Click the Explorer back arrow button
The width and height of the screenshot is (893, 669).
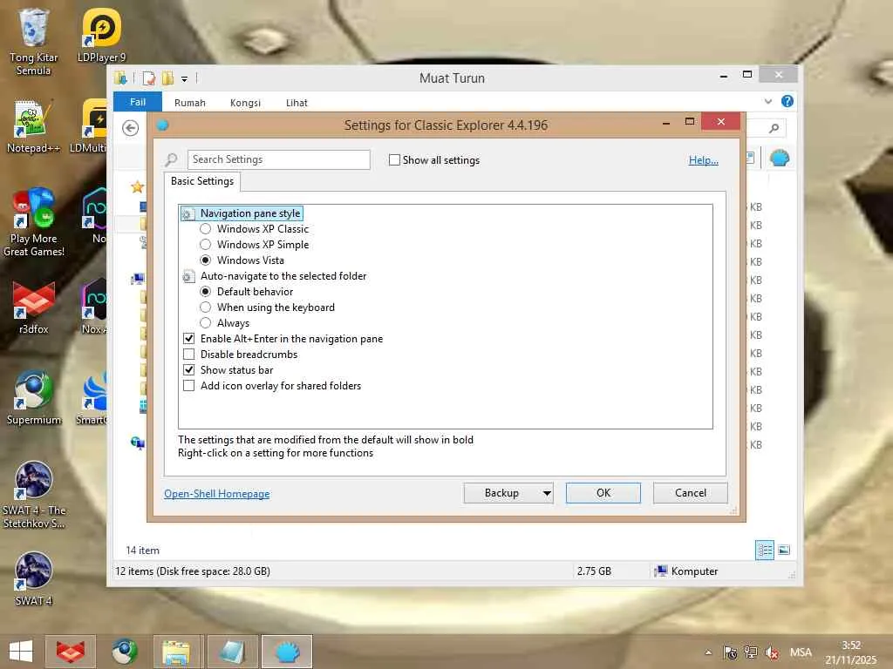point(131,128)
